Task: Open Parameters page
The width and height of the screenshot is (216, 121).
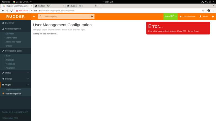Action: pyautogui.click(x=10, y=68)
